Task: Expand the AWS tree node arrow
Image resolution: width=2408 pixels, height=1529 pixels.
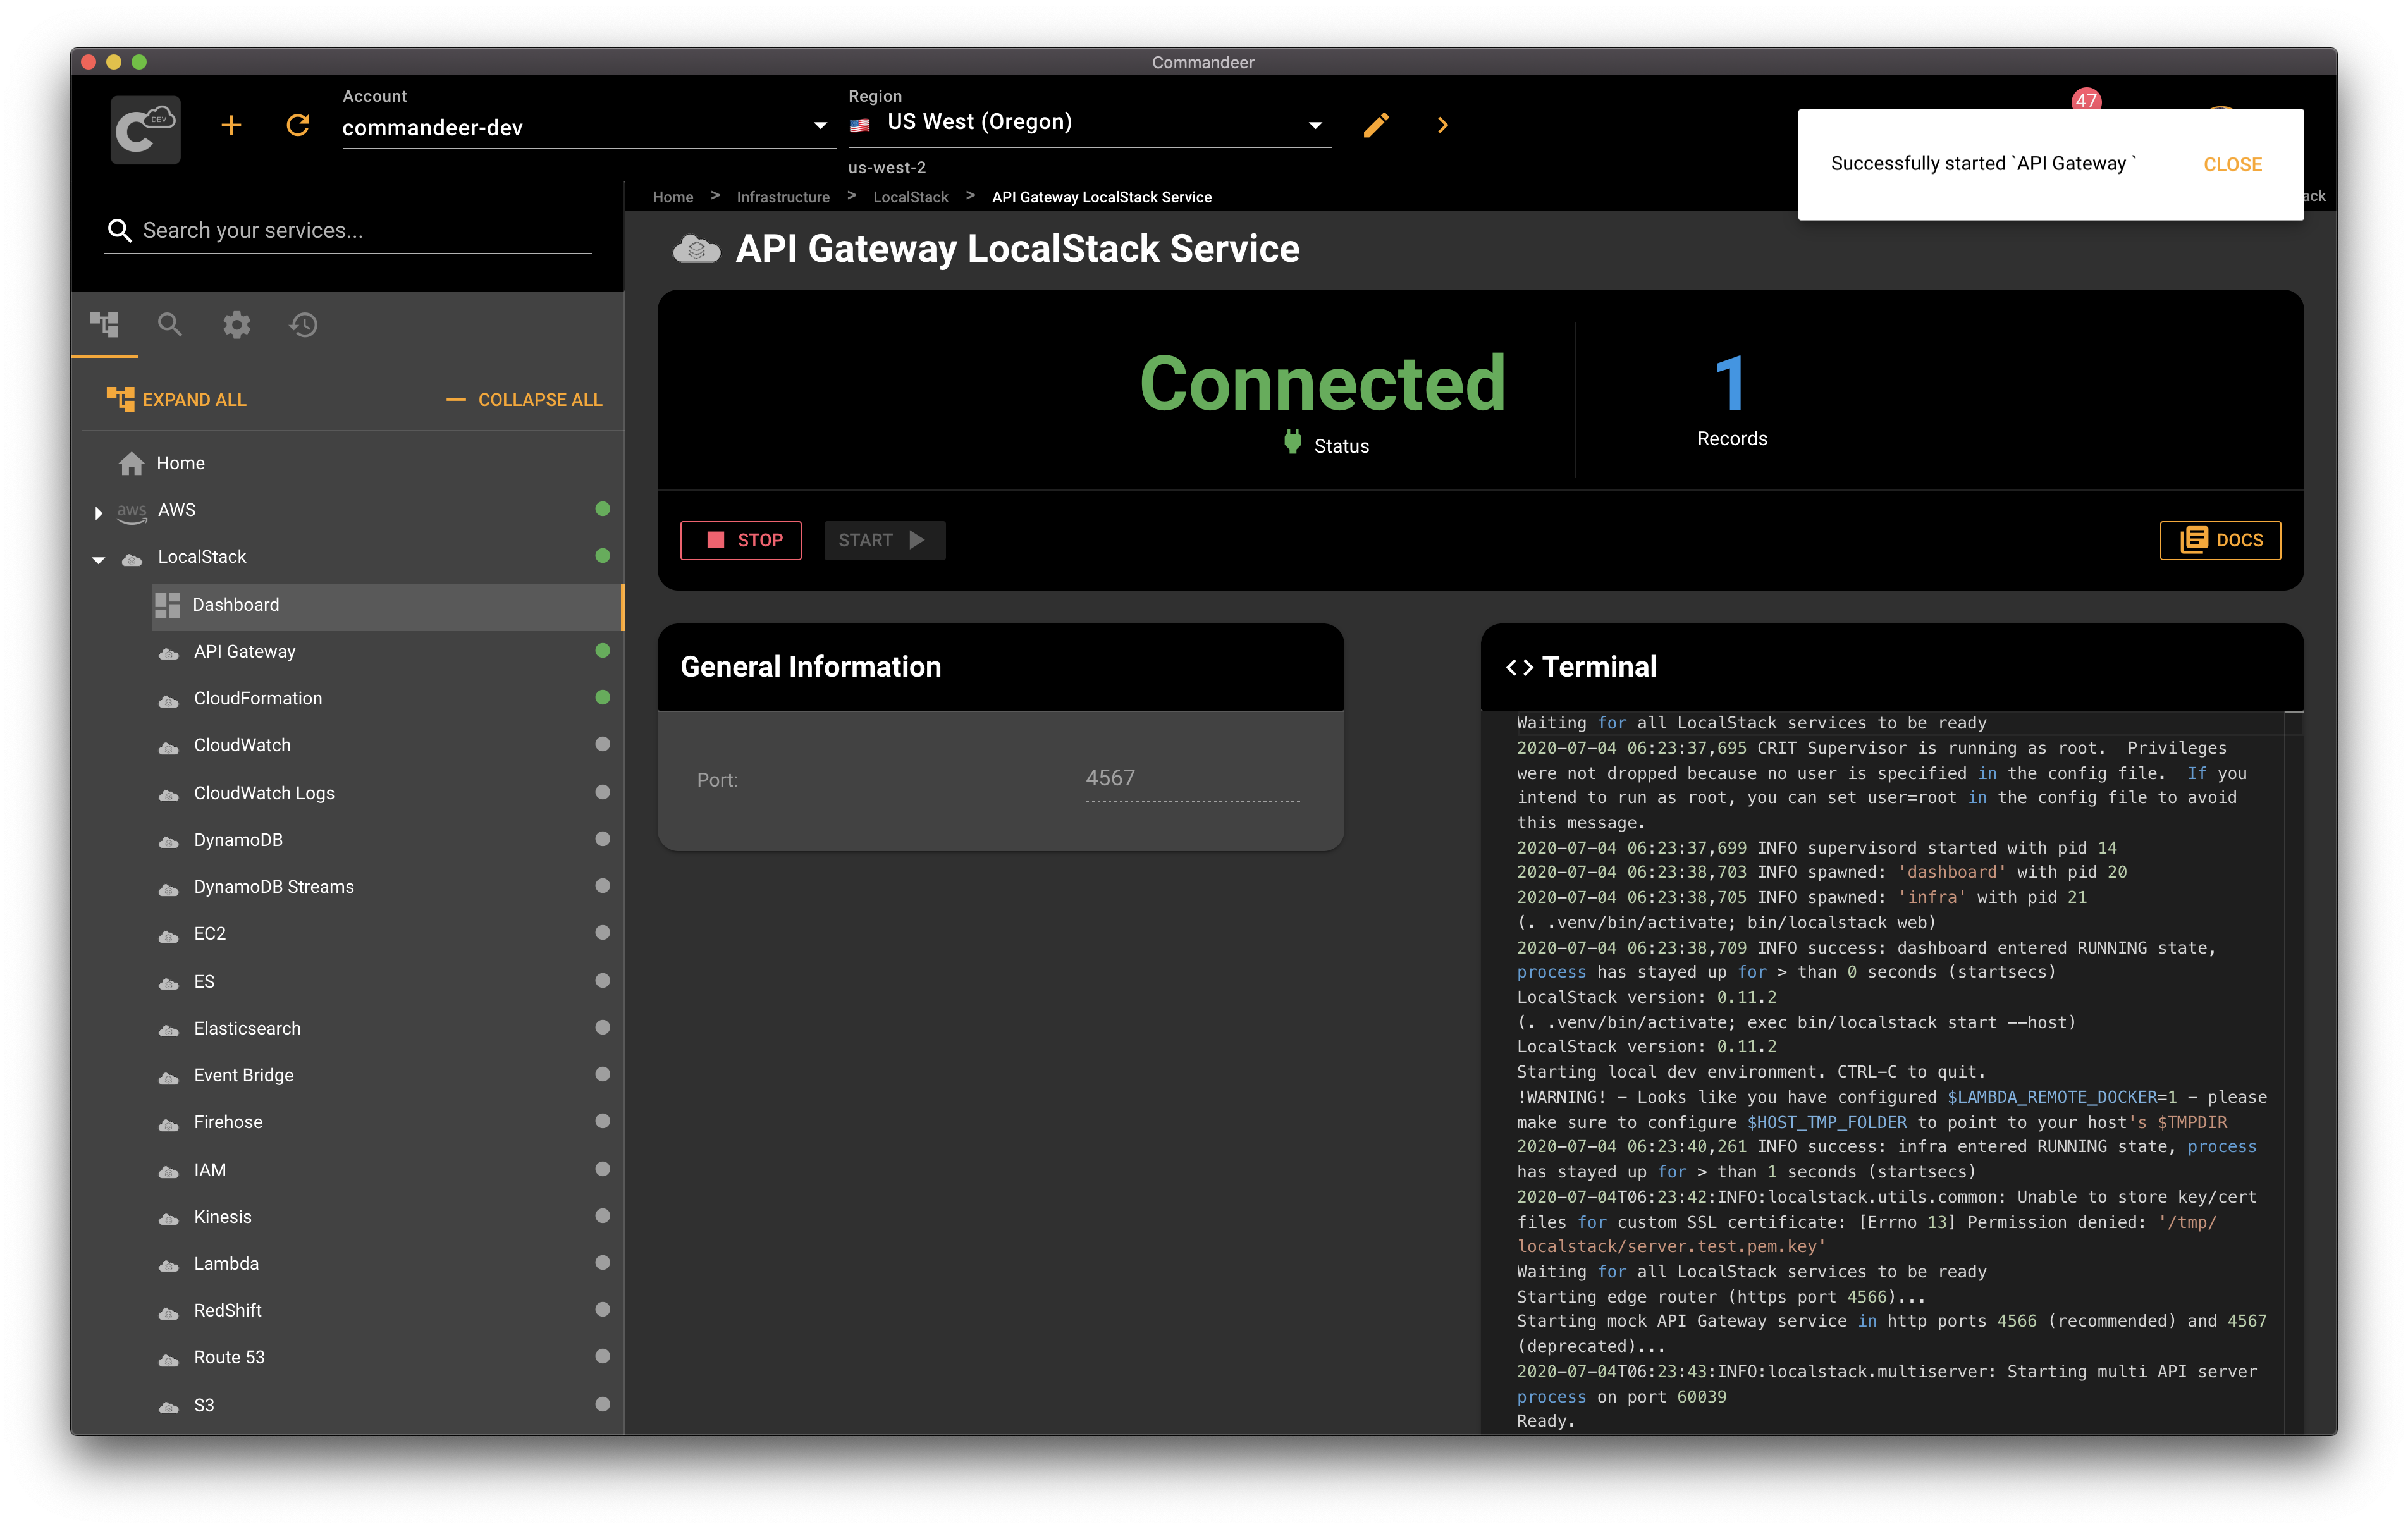Action: tap(98, 512)
